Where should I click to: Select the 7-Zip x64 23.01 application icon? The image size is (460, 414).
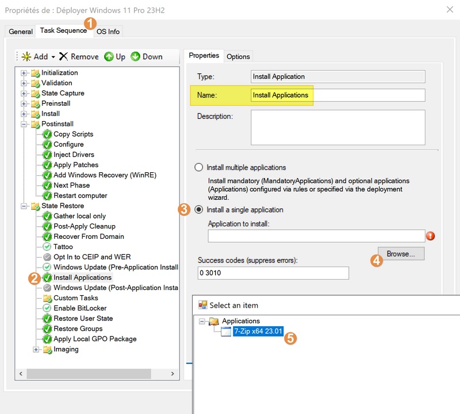[x=227, y=331]
